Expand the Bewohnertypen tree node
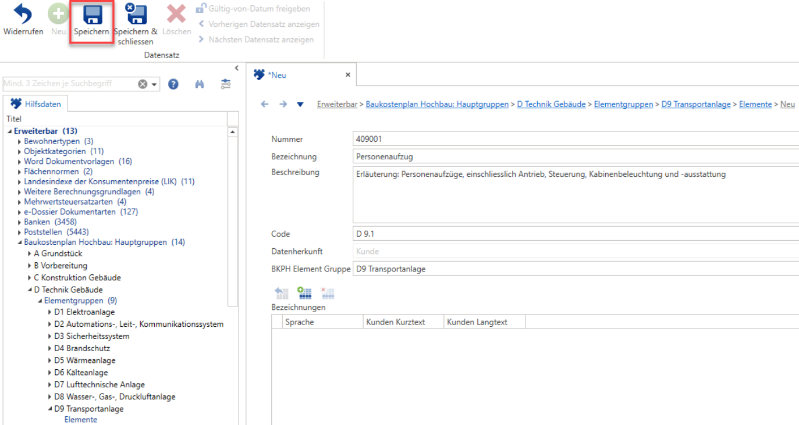The image size is (799, 425). click(x=20, y=141)
